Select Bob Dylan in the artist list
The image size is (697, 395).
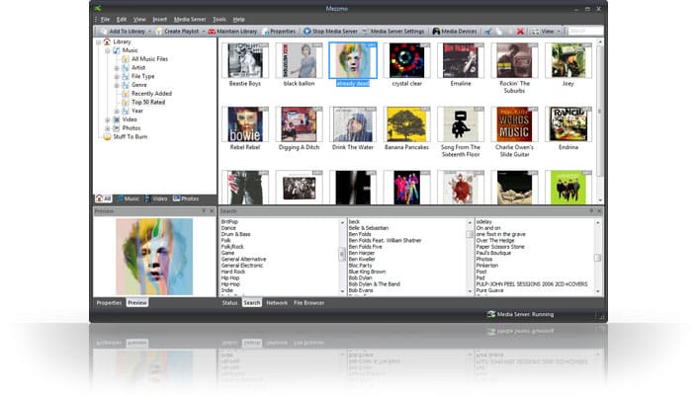360,277
